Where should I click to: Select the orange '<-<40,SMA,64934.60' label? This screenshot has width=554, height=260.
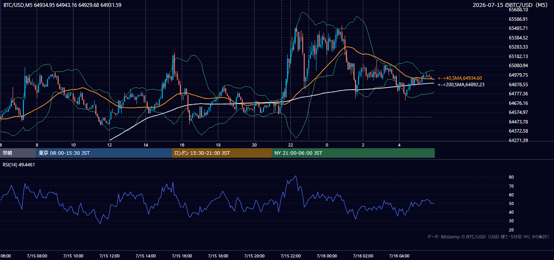460,78
